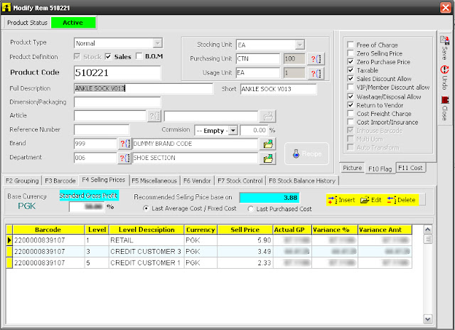This screenshot has width=455, height=330.
Task: Click the Usage Unit lookup icon
Action: pyautogui.click(x=316, y=73)
